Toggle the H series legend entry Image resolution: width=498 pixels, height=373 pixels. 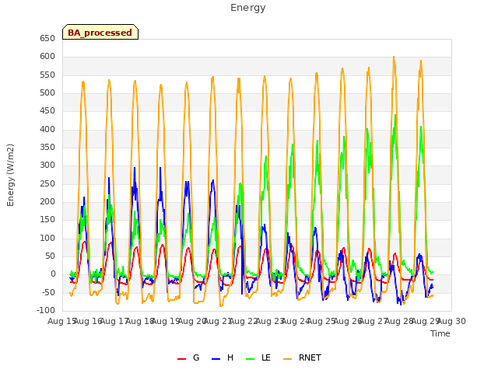pos(223,357)
